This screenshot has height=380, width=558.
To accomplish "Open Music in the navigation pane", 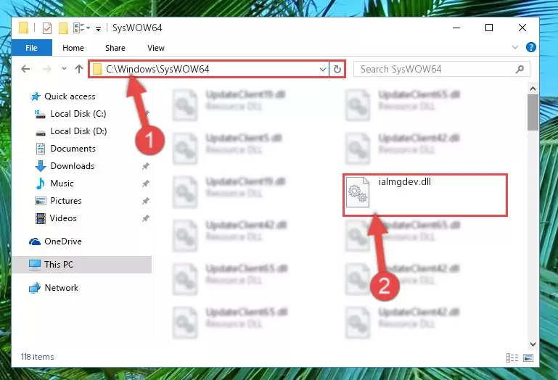I will click(x=62, y=183).
